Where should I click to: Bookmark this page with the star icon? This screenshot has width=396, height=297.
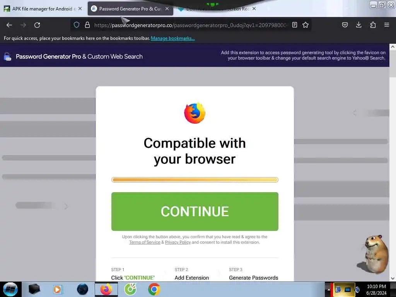coord(306,25)
